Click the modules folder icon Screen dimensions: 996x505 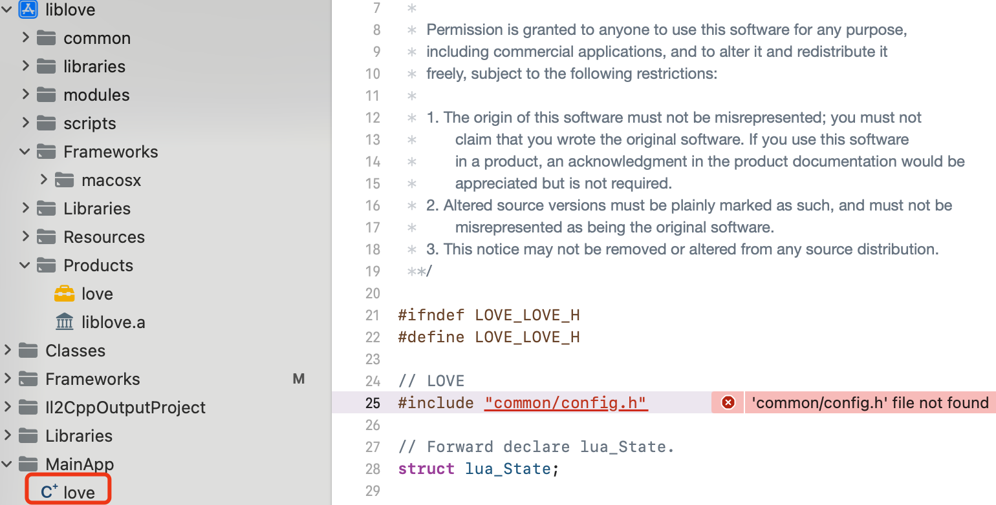(46, 95)
